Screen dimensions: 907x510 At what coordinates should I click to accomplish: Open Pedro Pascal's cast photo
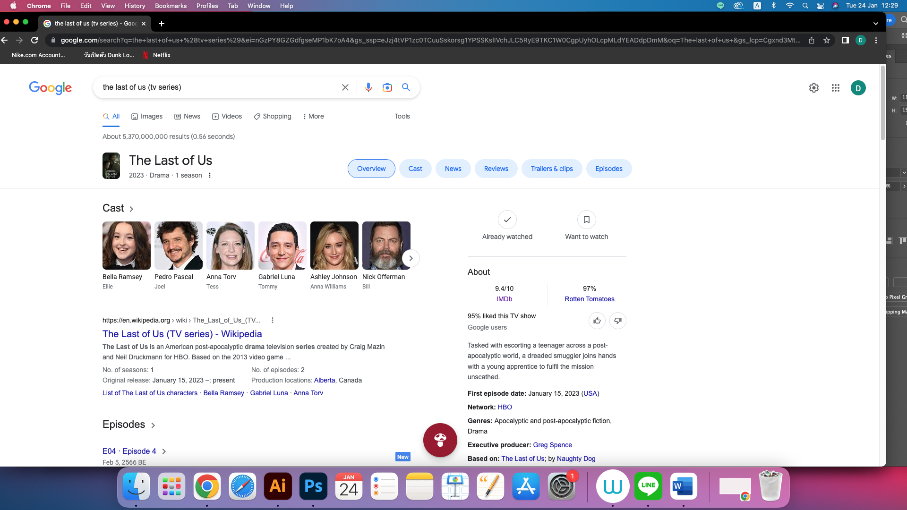click(179, 246)
